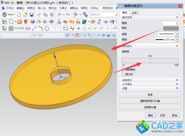The width and height of the screenshot is (185, 136).
Task: Click the New file icon
Action: (19, 14)
